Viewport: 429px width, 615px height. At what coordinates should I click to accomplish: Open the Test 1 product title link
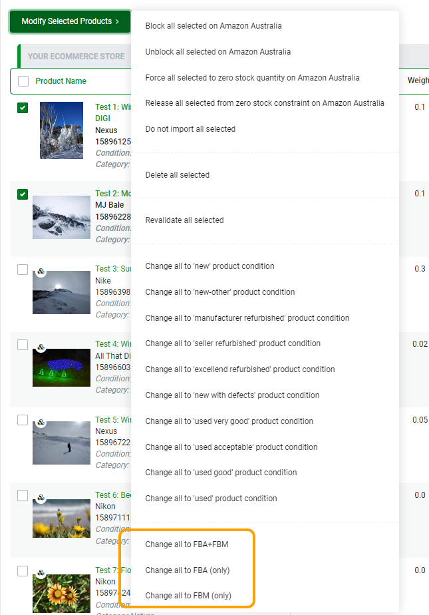[113, 112]
